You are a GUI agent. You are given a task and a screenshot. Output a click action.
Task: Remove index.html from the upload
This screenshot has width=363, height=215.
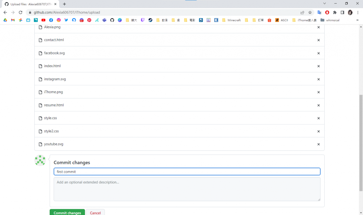pos(319,66)
